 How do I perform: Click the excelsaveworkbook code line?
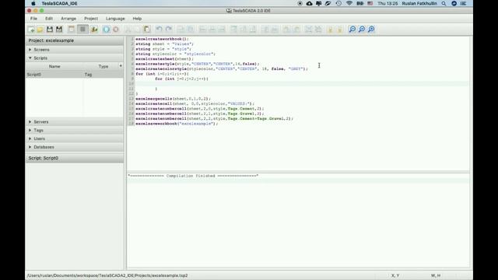click(x=177, y=124)
